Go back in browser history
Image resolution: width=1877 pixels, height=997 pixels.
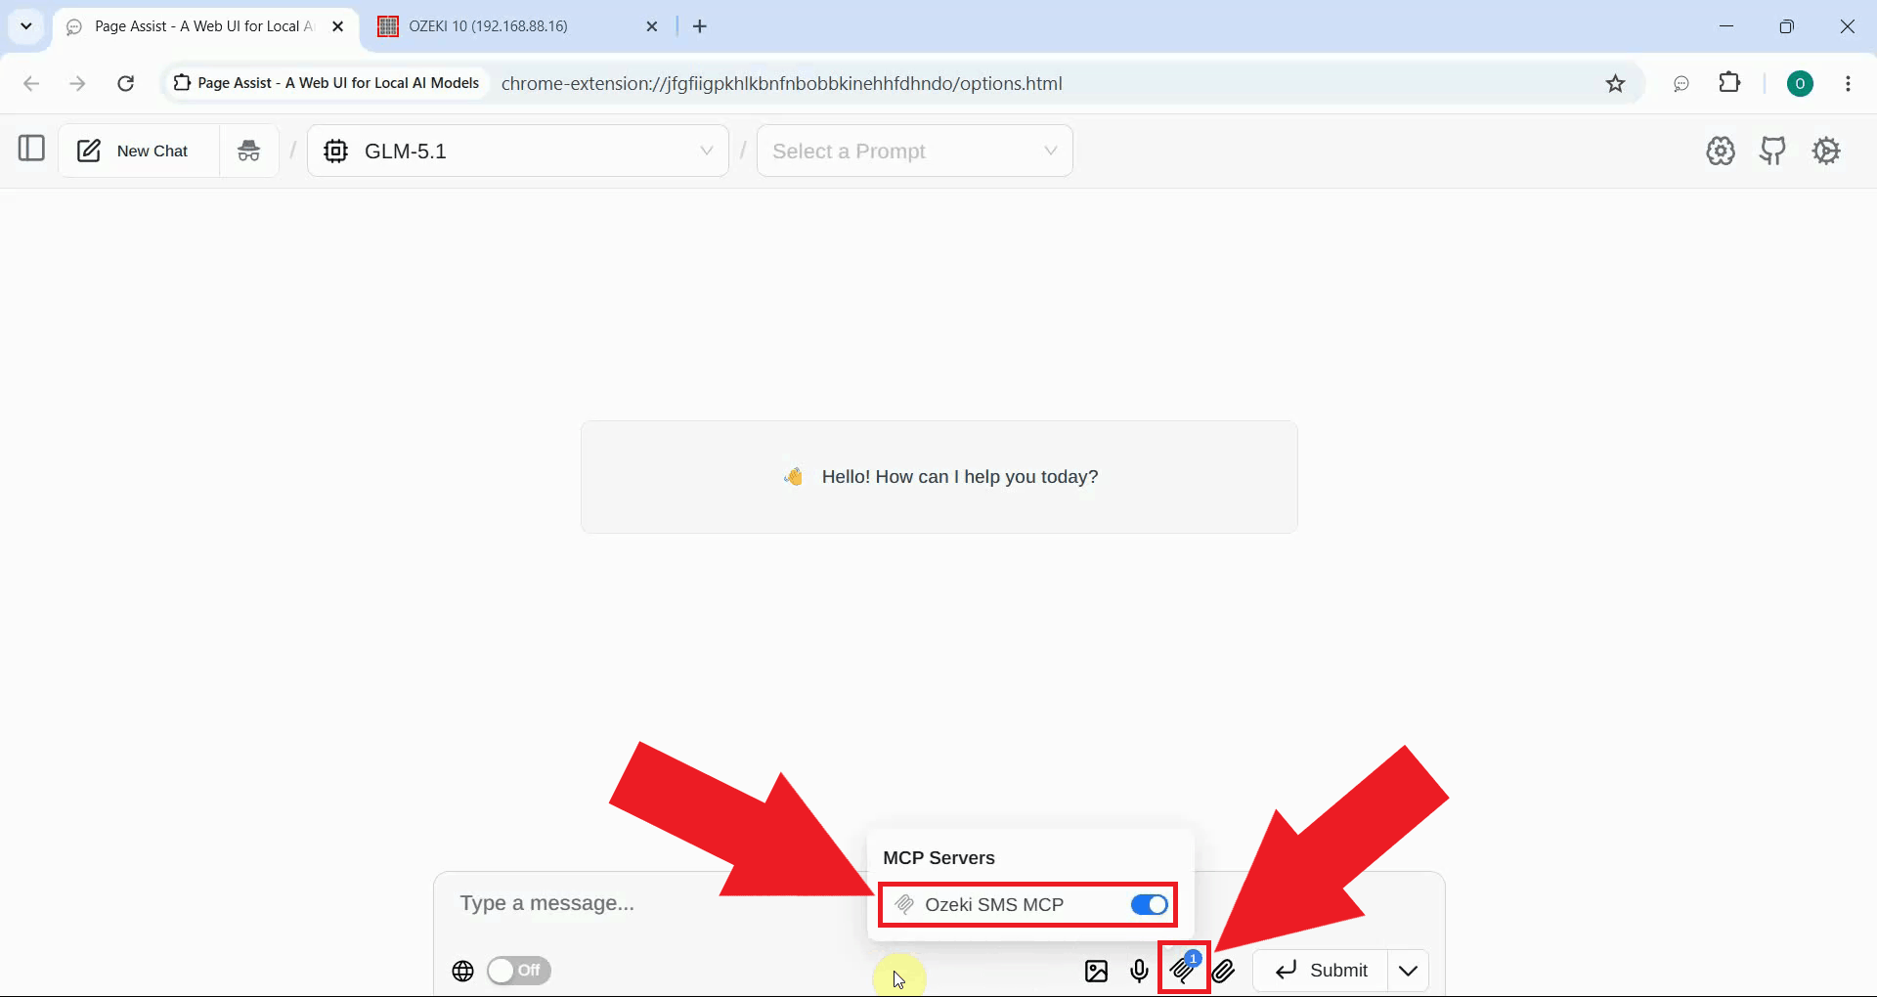click(x=31, y=83)
